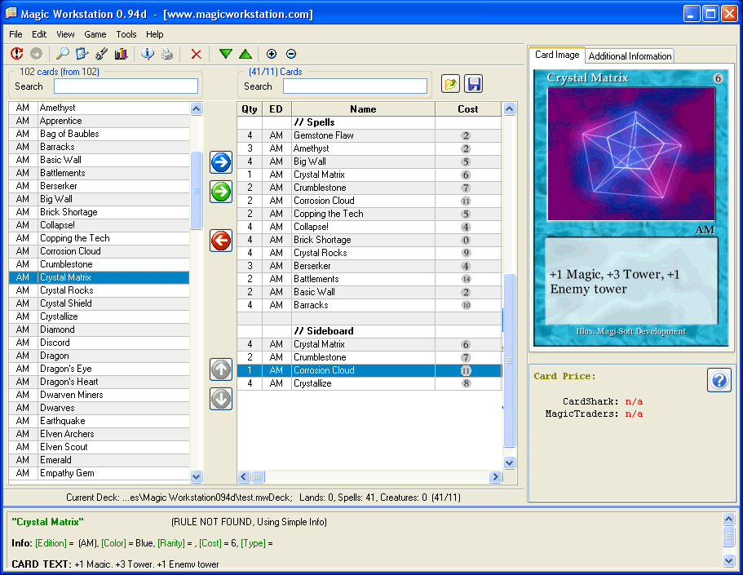Click the deck list horizontal scroll left arrow
This screenshot has width=743, height=575.
tap(244, 476)
